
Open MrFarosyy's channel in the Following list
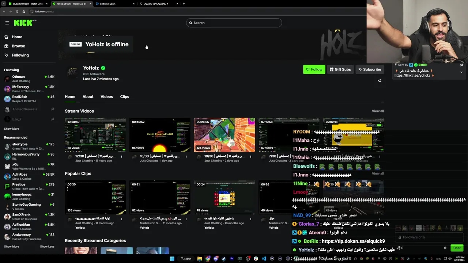(29, 89)
